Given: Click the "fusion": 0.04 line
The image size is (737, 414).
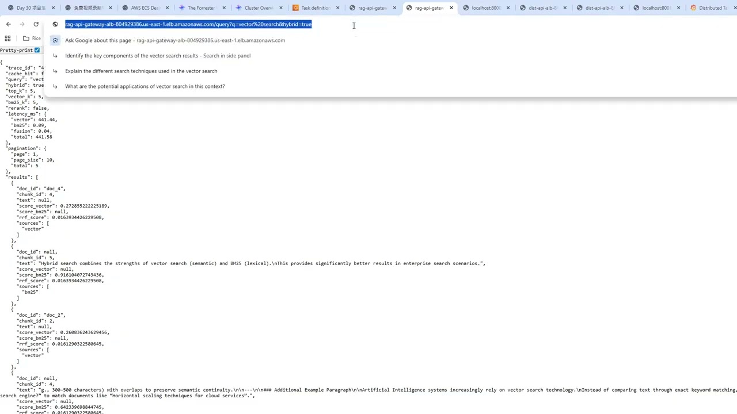Looking at the screenshot, I should [x=32, y=131].
